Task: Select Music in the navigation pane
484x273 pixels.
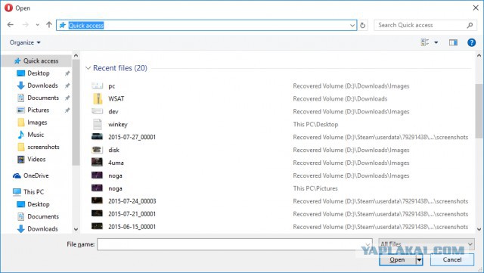Action: (36, 135)
